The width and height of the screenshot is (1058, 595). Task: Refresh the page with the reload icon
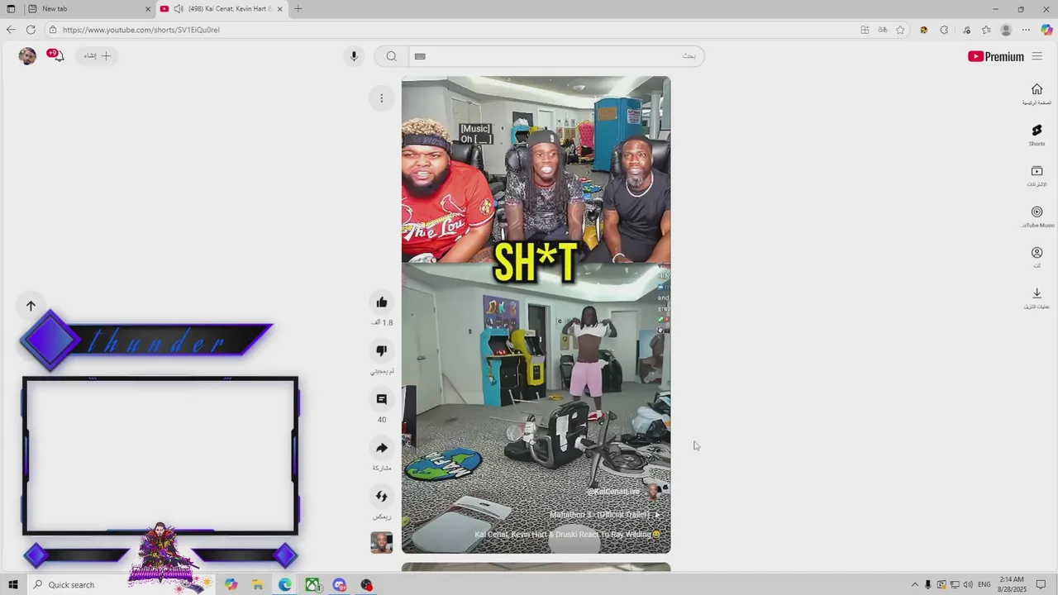click(31, 30)
